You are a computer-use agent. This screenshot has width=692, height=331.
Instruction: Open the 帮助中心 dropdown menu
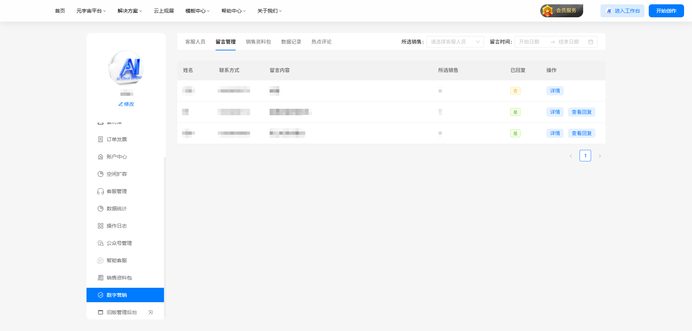[x=233, y=11]
